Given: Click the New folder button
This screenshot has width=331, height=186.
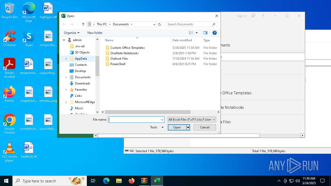Looking at the screenshot, I should (95, 33).
